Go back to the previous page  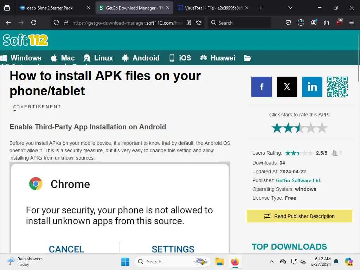pos(8,22)
